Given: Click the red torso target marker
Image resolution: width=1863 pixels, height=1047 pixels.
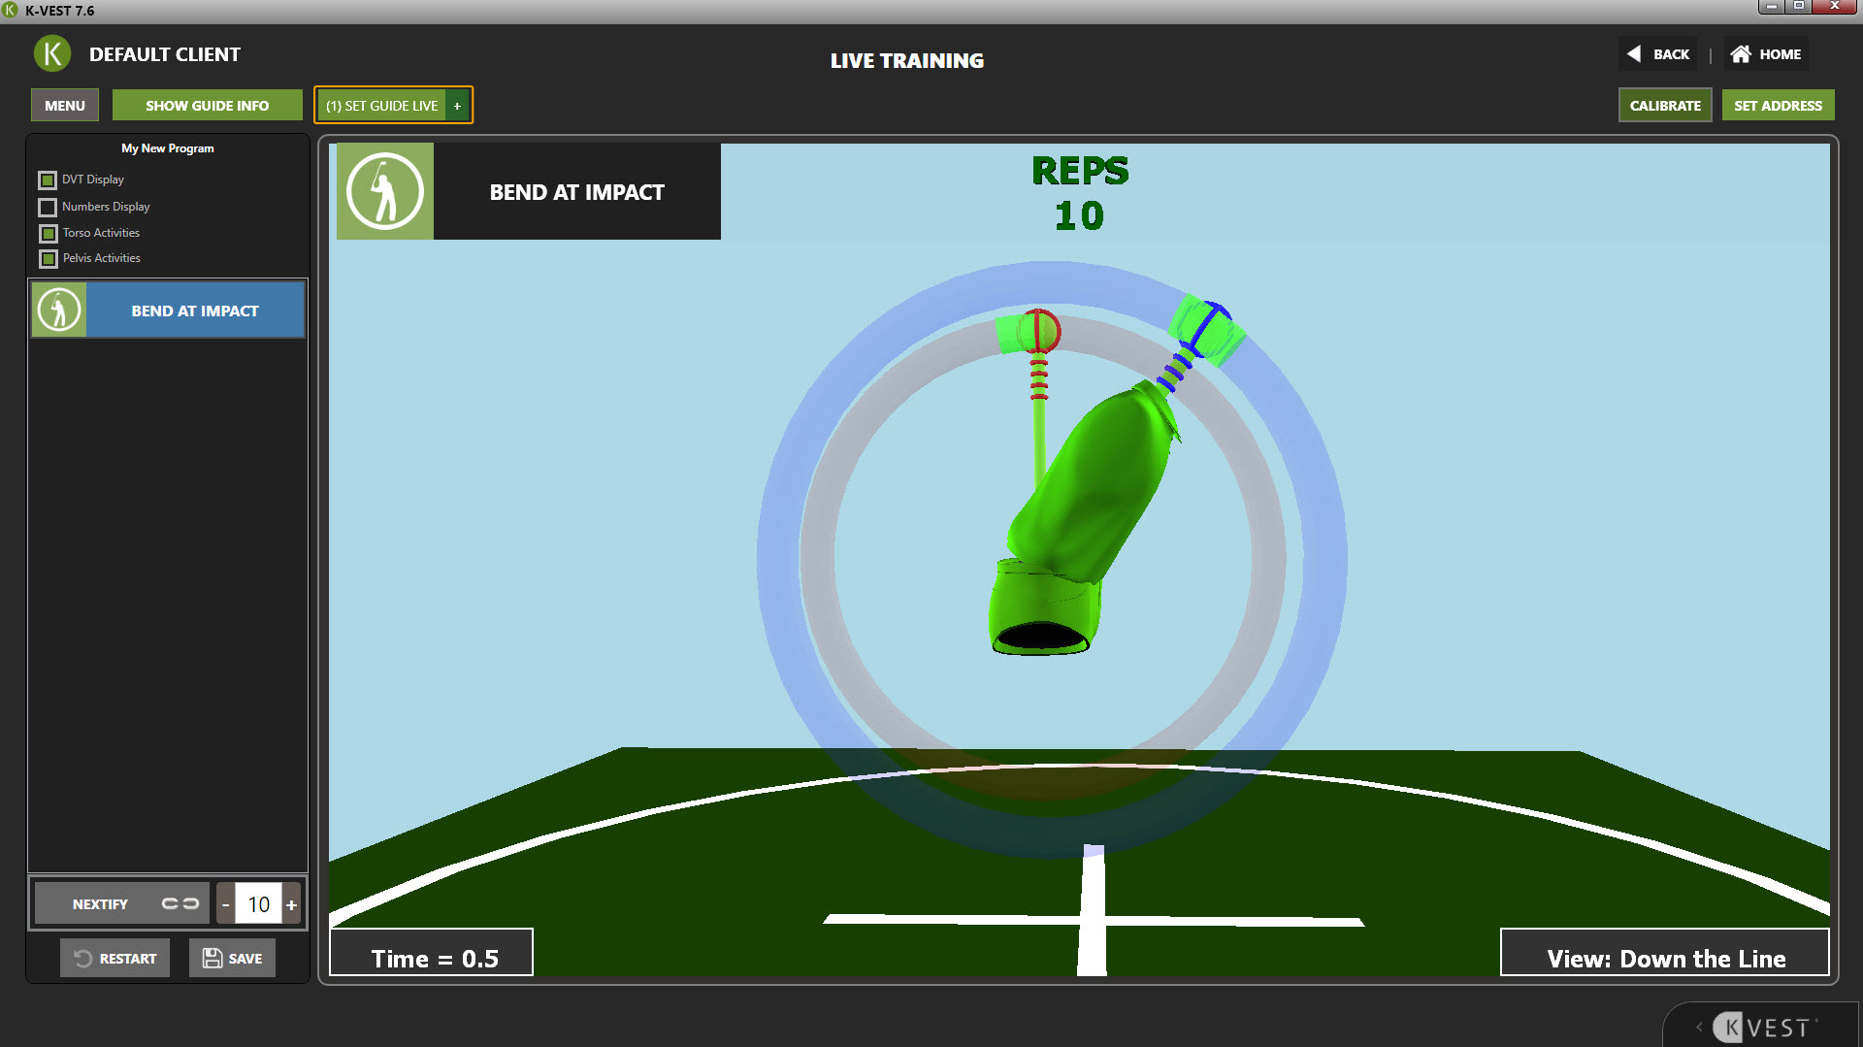Looking at the screenshot, I should [x=1039, y=331].
